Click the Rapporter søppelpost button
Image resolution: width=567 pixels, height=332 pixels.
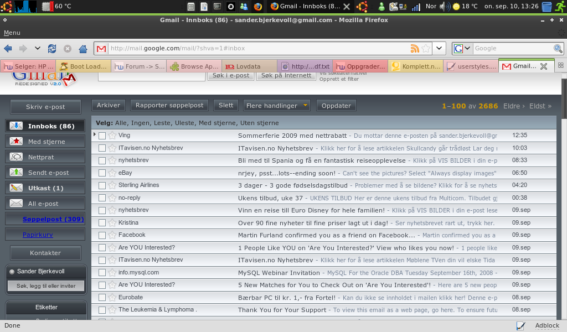(169, 105)
